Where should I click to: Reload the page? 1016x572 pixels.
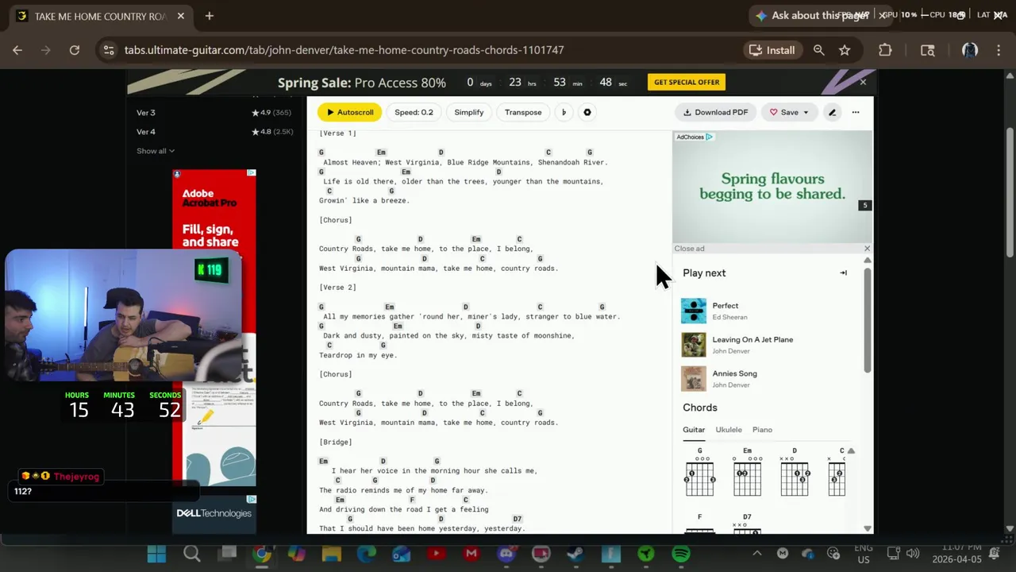click(x=74, y=50)
